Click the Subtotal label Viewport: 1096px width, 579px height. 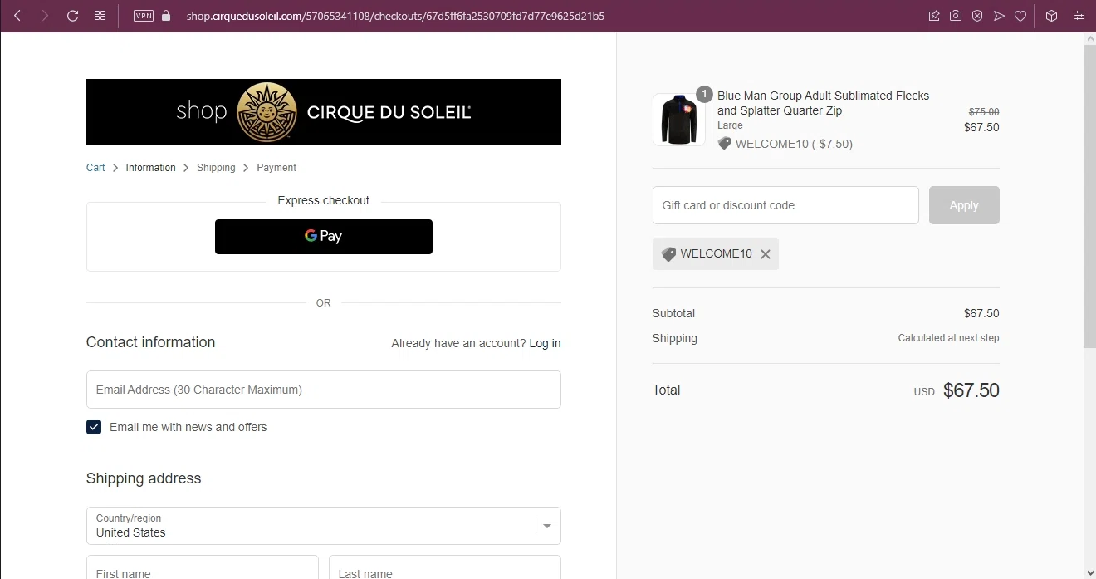click(673, 313)
